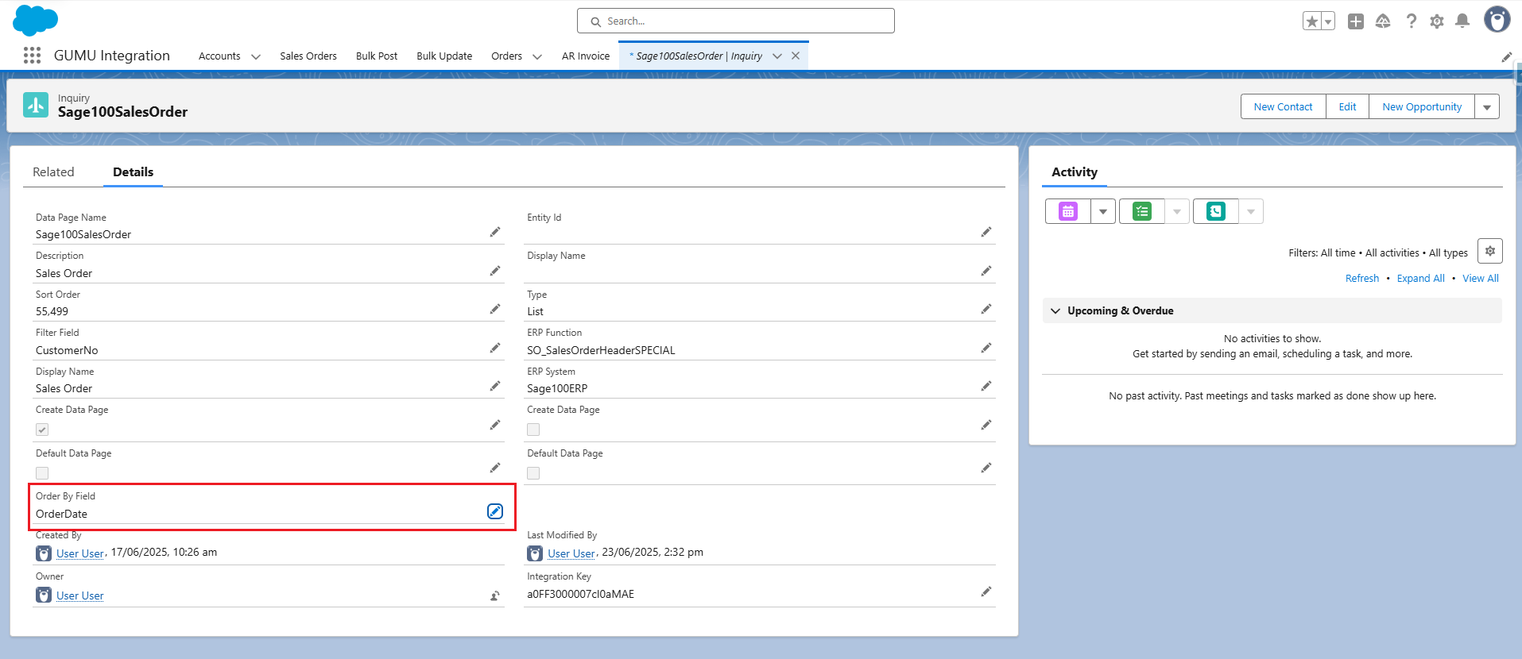Image resolution: width=1522 pixels, height=659 pixels.
Task: Open the Trailhead guidance icon
Action: click(x=1383, y=21)
